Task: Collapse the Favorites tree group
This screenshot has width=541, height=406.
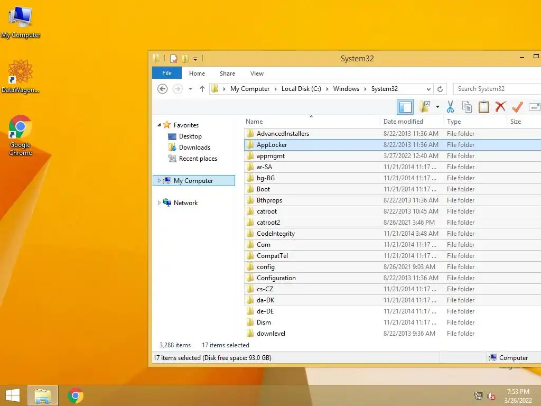Action: pyautogui.click(x=159, y=125)
